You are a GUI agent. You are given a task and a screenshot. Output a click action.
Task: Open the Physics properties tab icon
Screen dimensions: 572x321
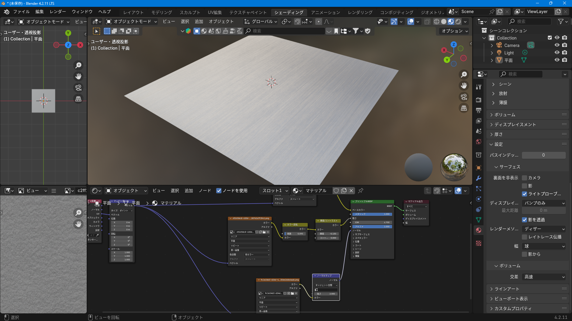[x=478, y=199]
